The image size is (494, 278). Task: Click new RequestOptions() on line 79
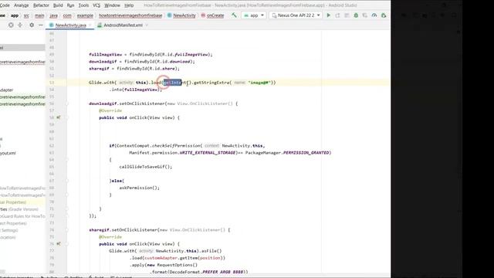(x=172, y=265)
